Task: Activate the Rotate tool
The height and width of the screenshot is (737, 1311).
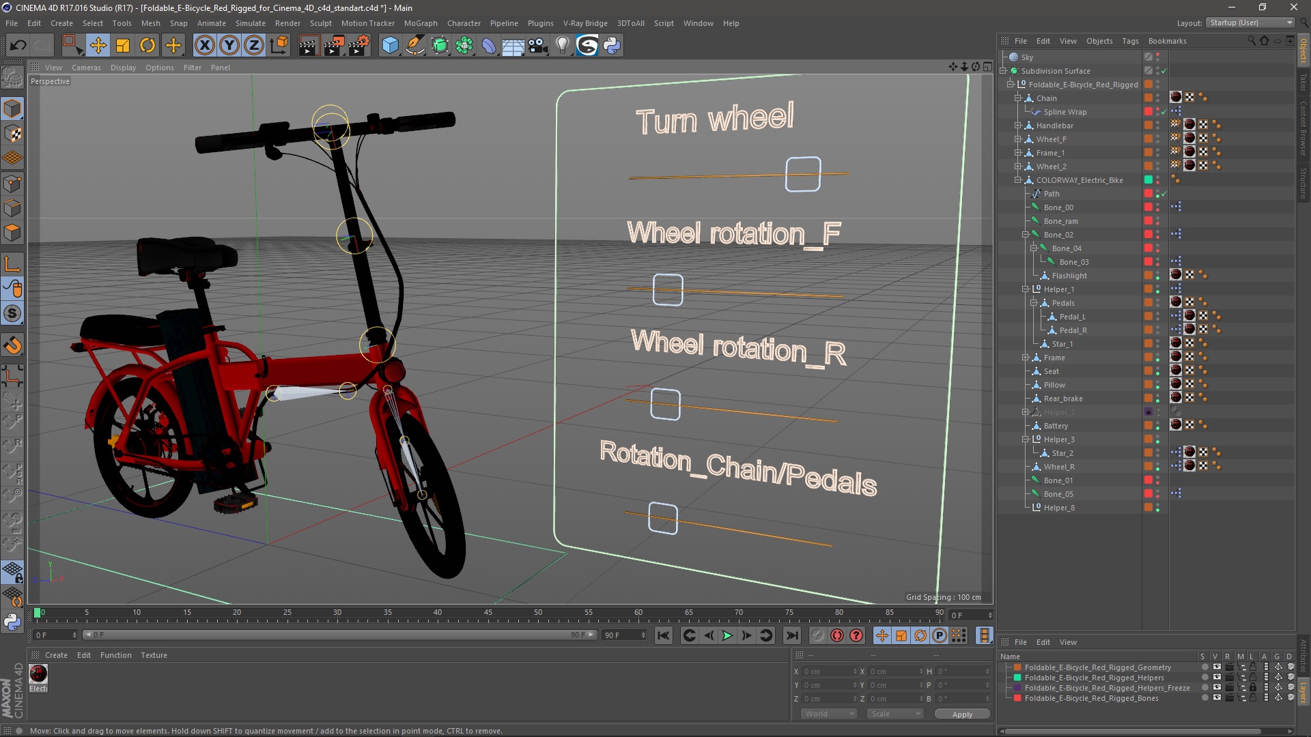Action: tap(147, 46)
